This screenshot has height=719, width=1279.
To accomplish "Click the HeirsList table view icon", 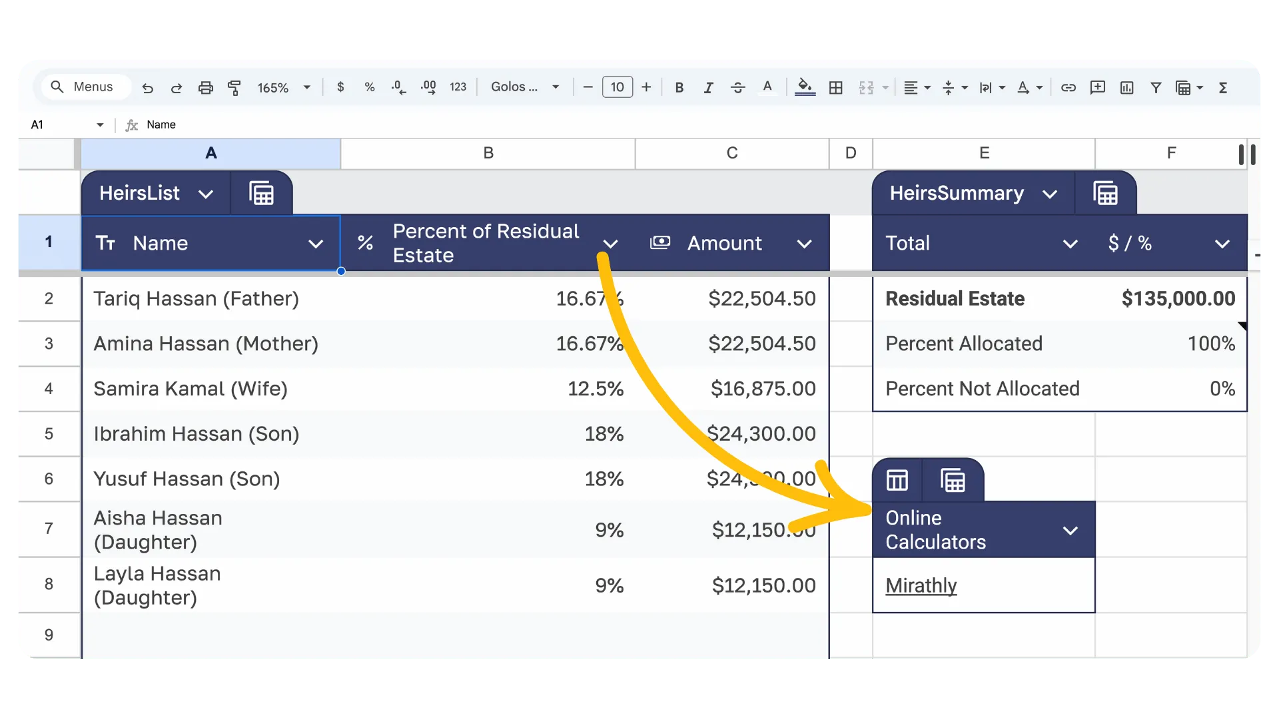I will [261, 194].
